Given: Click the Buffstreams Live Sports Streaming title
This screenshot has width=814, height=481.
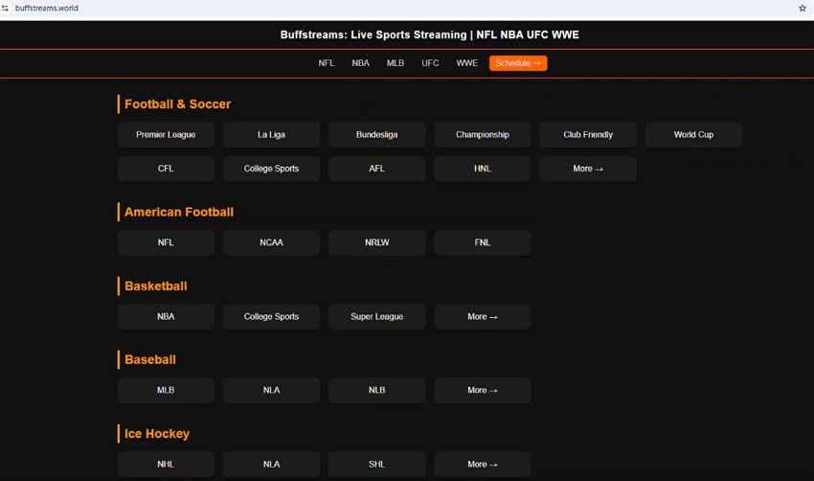Looking at the screenshot, I should point(429,34).
